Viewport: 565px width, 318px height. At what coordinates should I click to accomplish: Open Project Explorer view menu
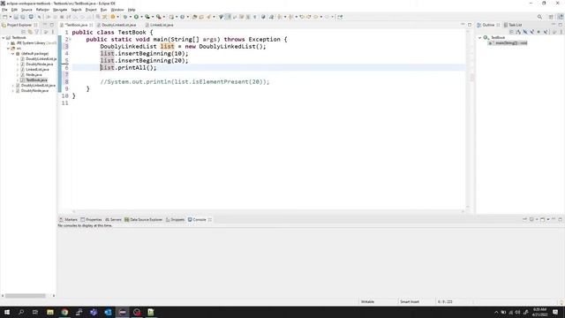(53, 32)
